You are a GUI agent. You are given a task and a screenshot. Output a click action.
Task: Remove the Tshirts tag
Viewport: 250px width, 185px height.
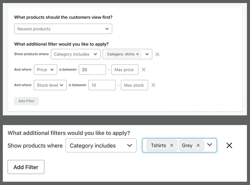click(x=172, y=145)
